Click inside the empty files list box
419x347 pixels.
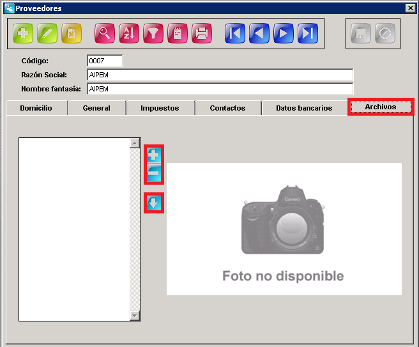click(x=74, y=229)
